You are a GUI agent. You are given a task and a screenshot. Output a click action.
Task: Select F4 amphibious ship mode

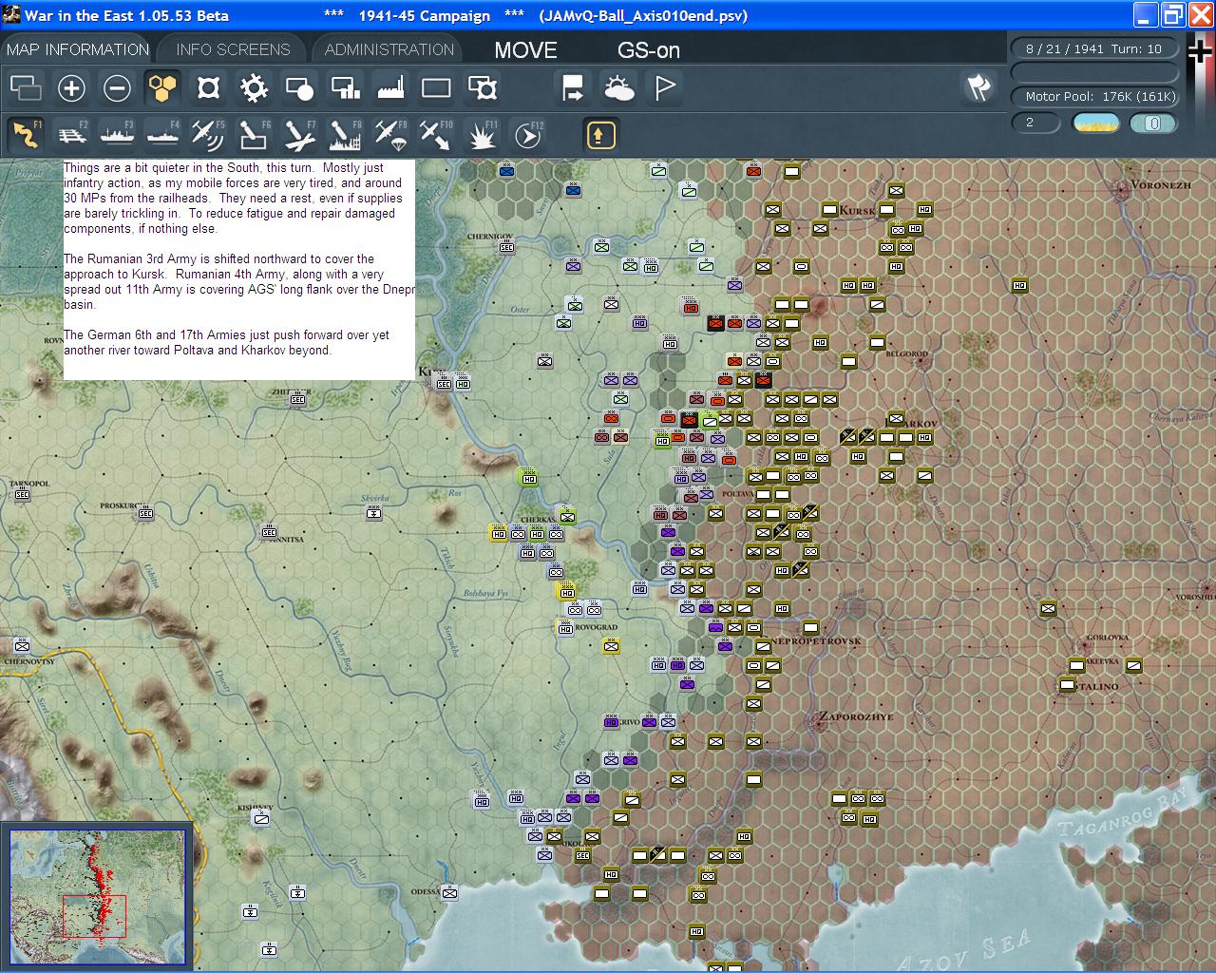(162, 135)
